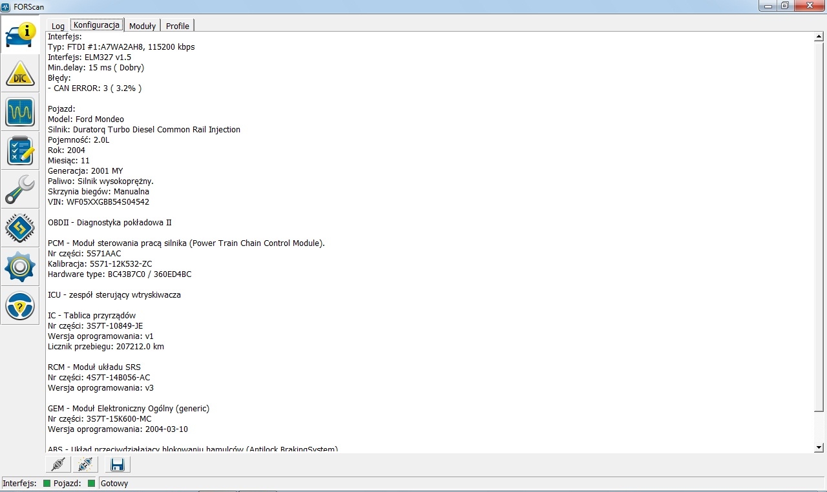Viewport: 827px width, 492px height.
Task: Click the 'Nr części: 3S7T-10849-JE' line
Action: [x=96, y=326]
